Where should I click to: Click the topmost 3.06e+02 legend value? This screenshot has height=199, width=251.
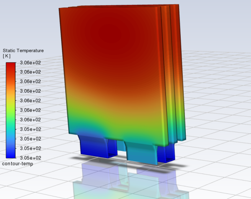coord(30,63)
